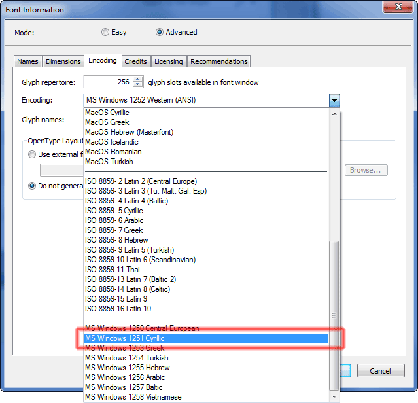Switch to the Recommendations tab
Viewport: 418px width, 403px height.
(218, 61)
